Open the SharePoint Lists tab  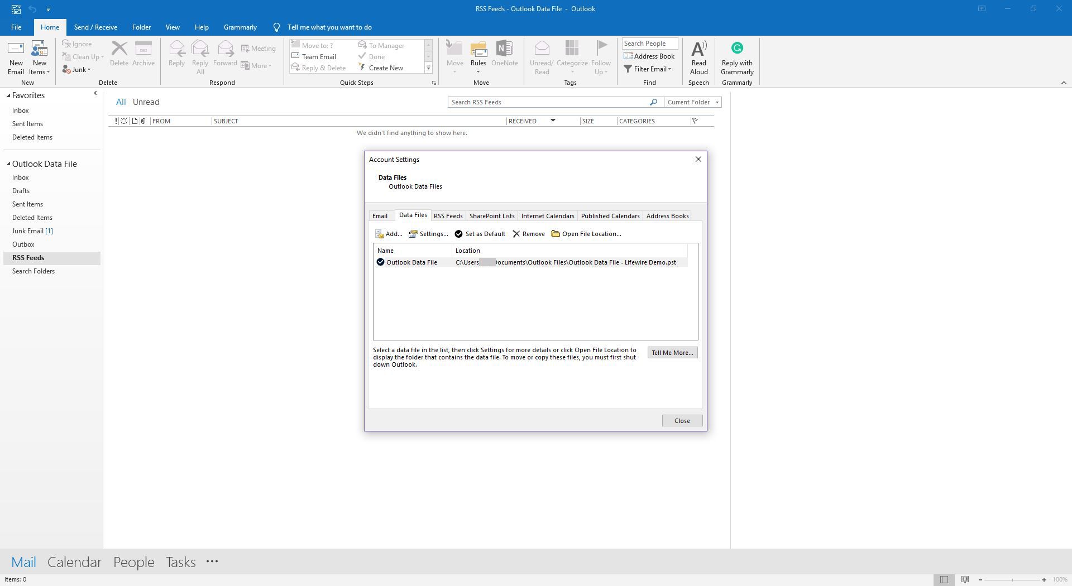point(492,216)
